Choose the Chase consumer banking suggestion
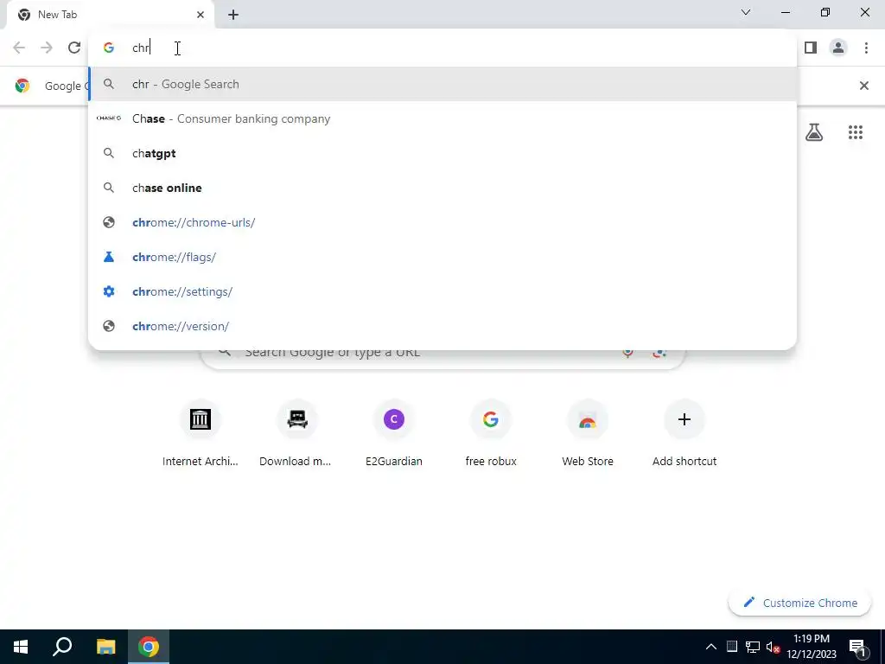 click(x=442, y=118)
